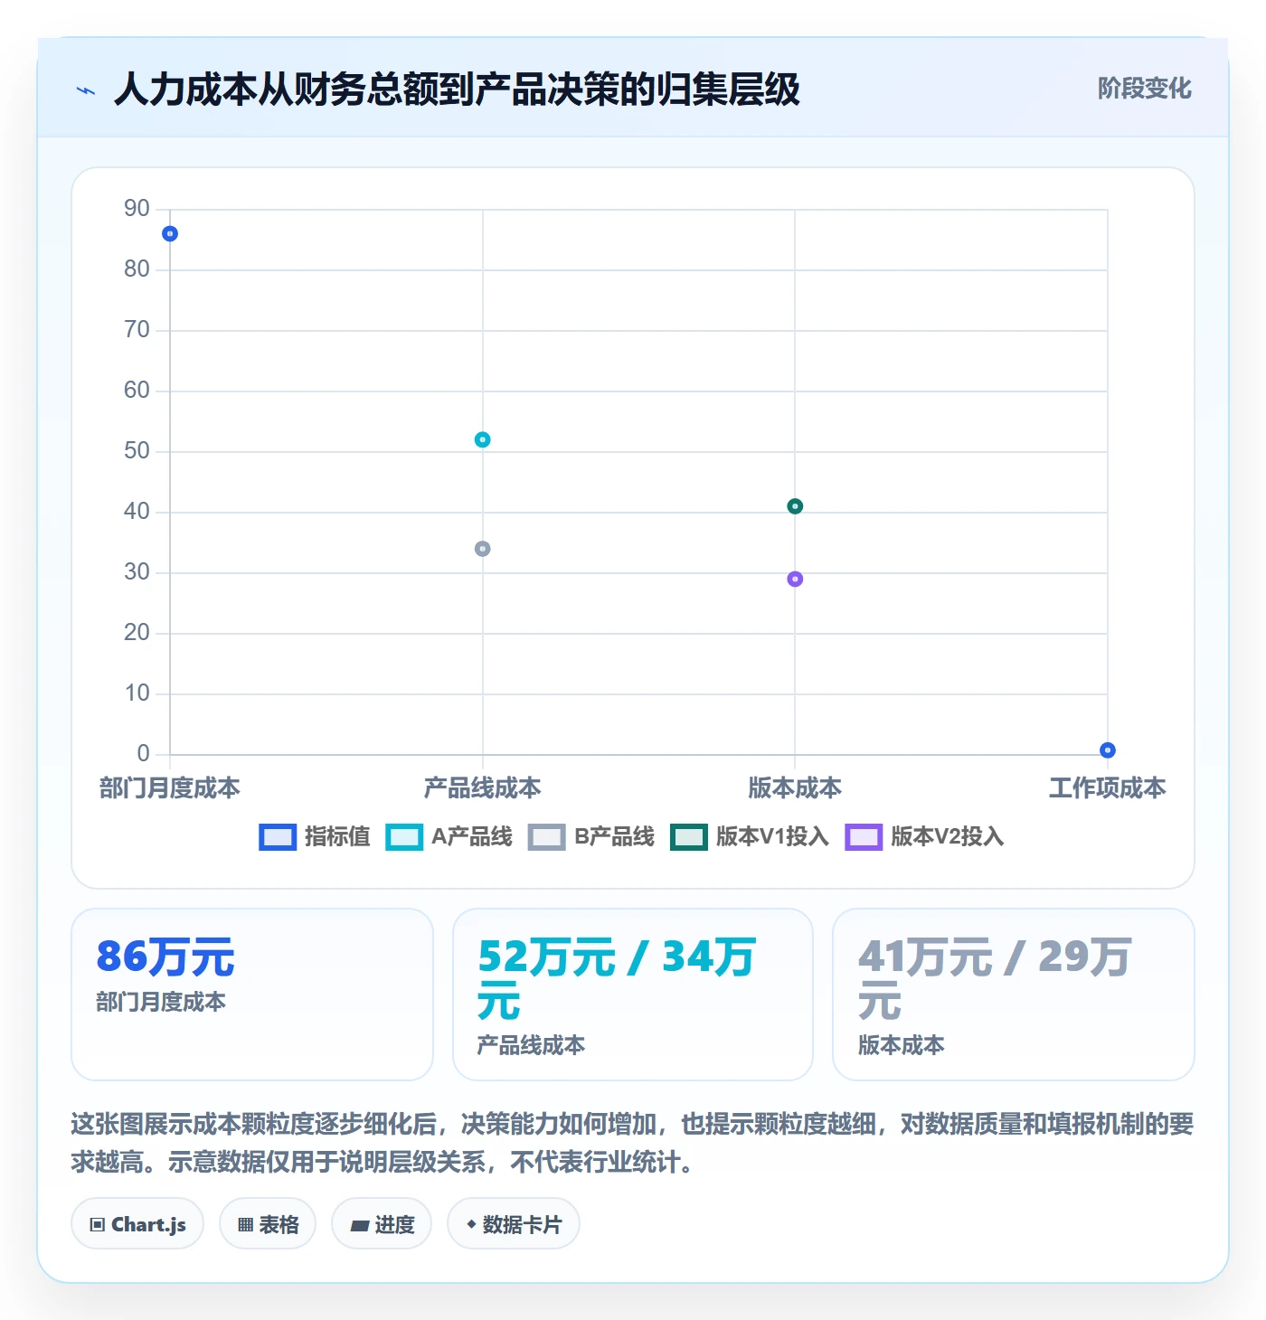
Task: Click the 90 tick on the y-axis
Action: (137, 209)
